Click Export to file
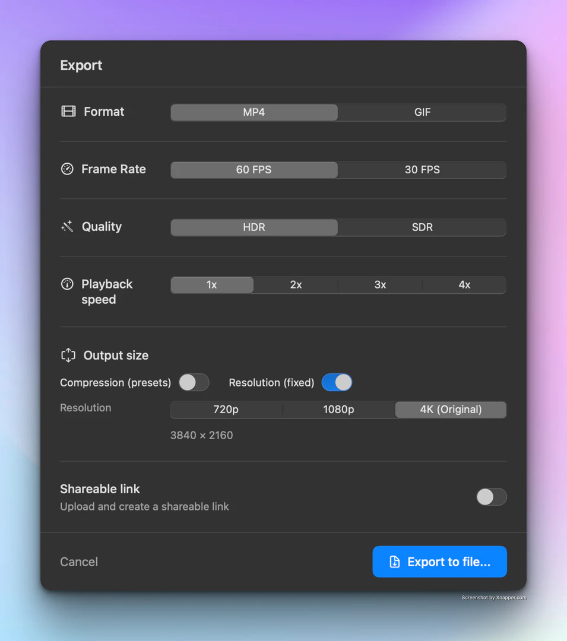This screenshot has height=641, width=567. pos(439,561)
